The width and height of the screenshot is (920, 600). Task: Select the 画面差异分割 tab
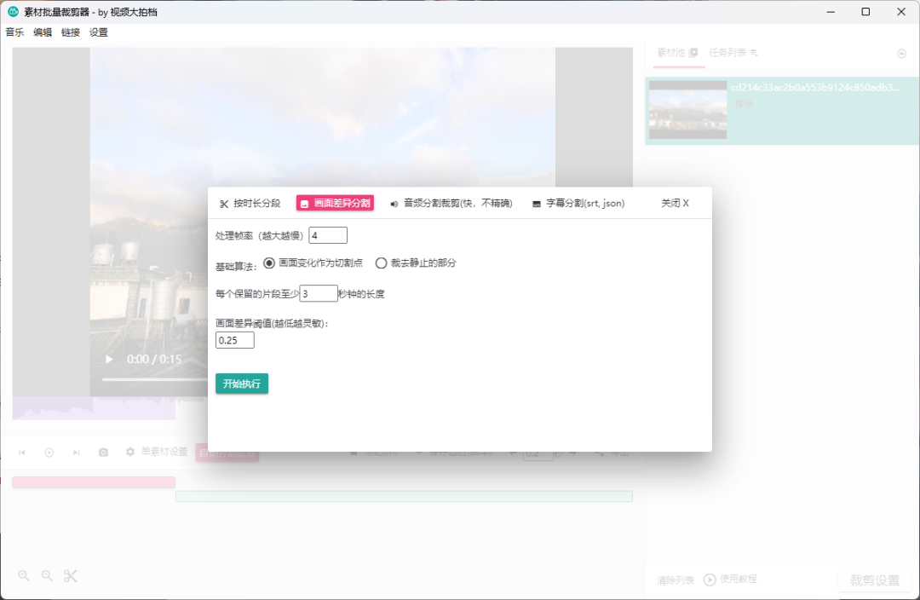[335, 203]
